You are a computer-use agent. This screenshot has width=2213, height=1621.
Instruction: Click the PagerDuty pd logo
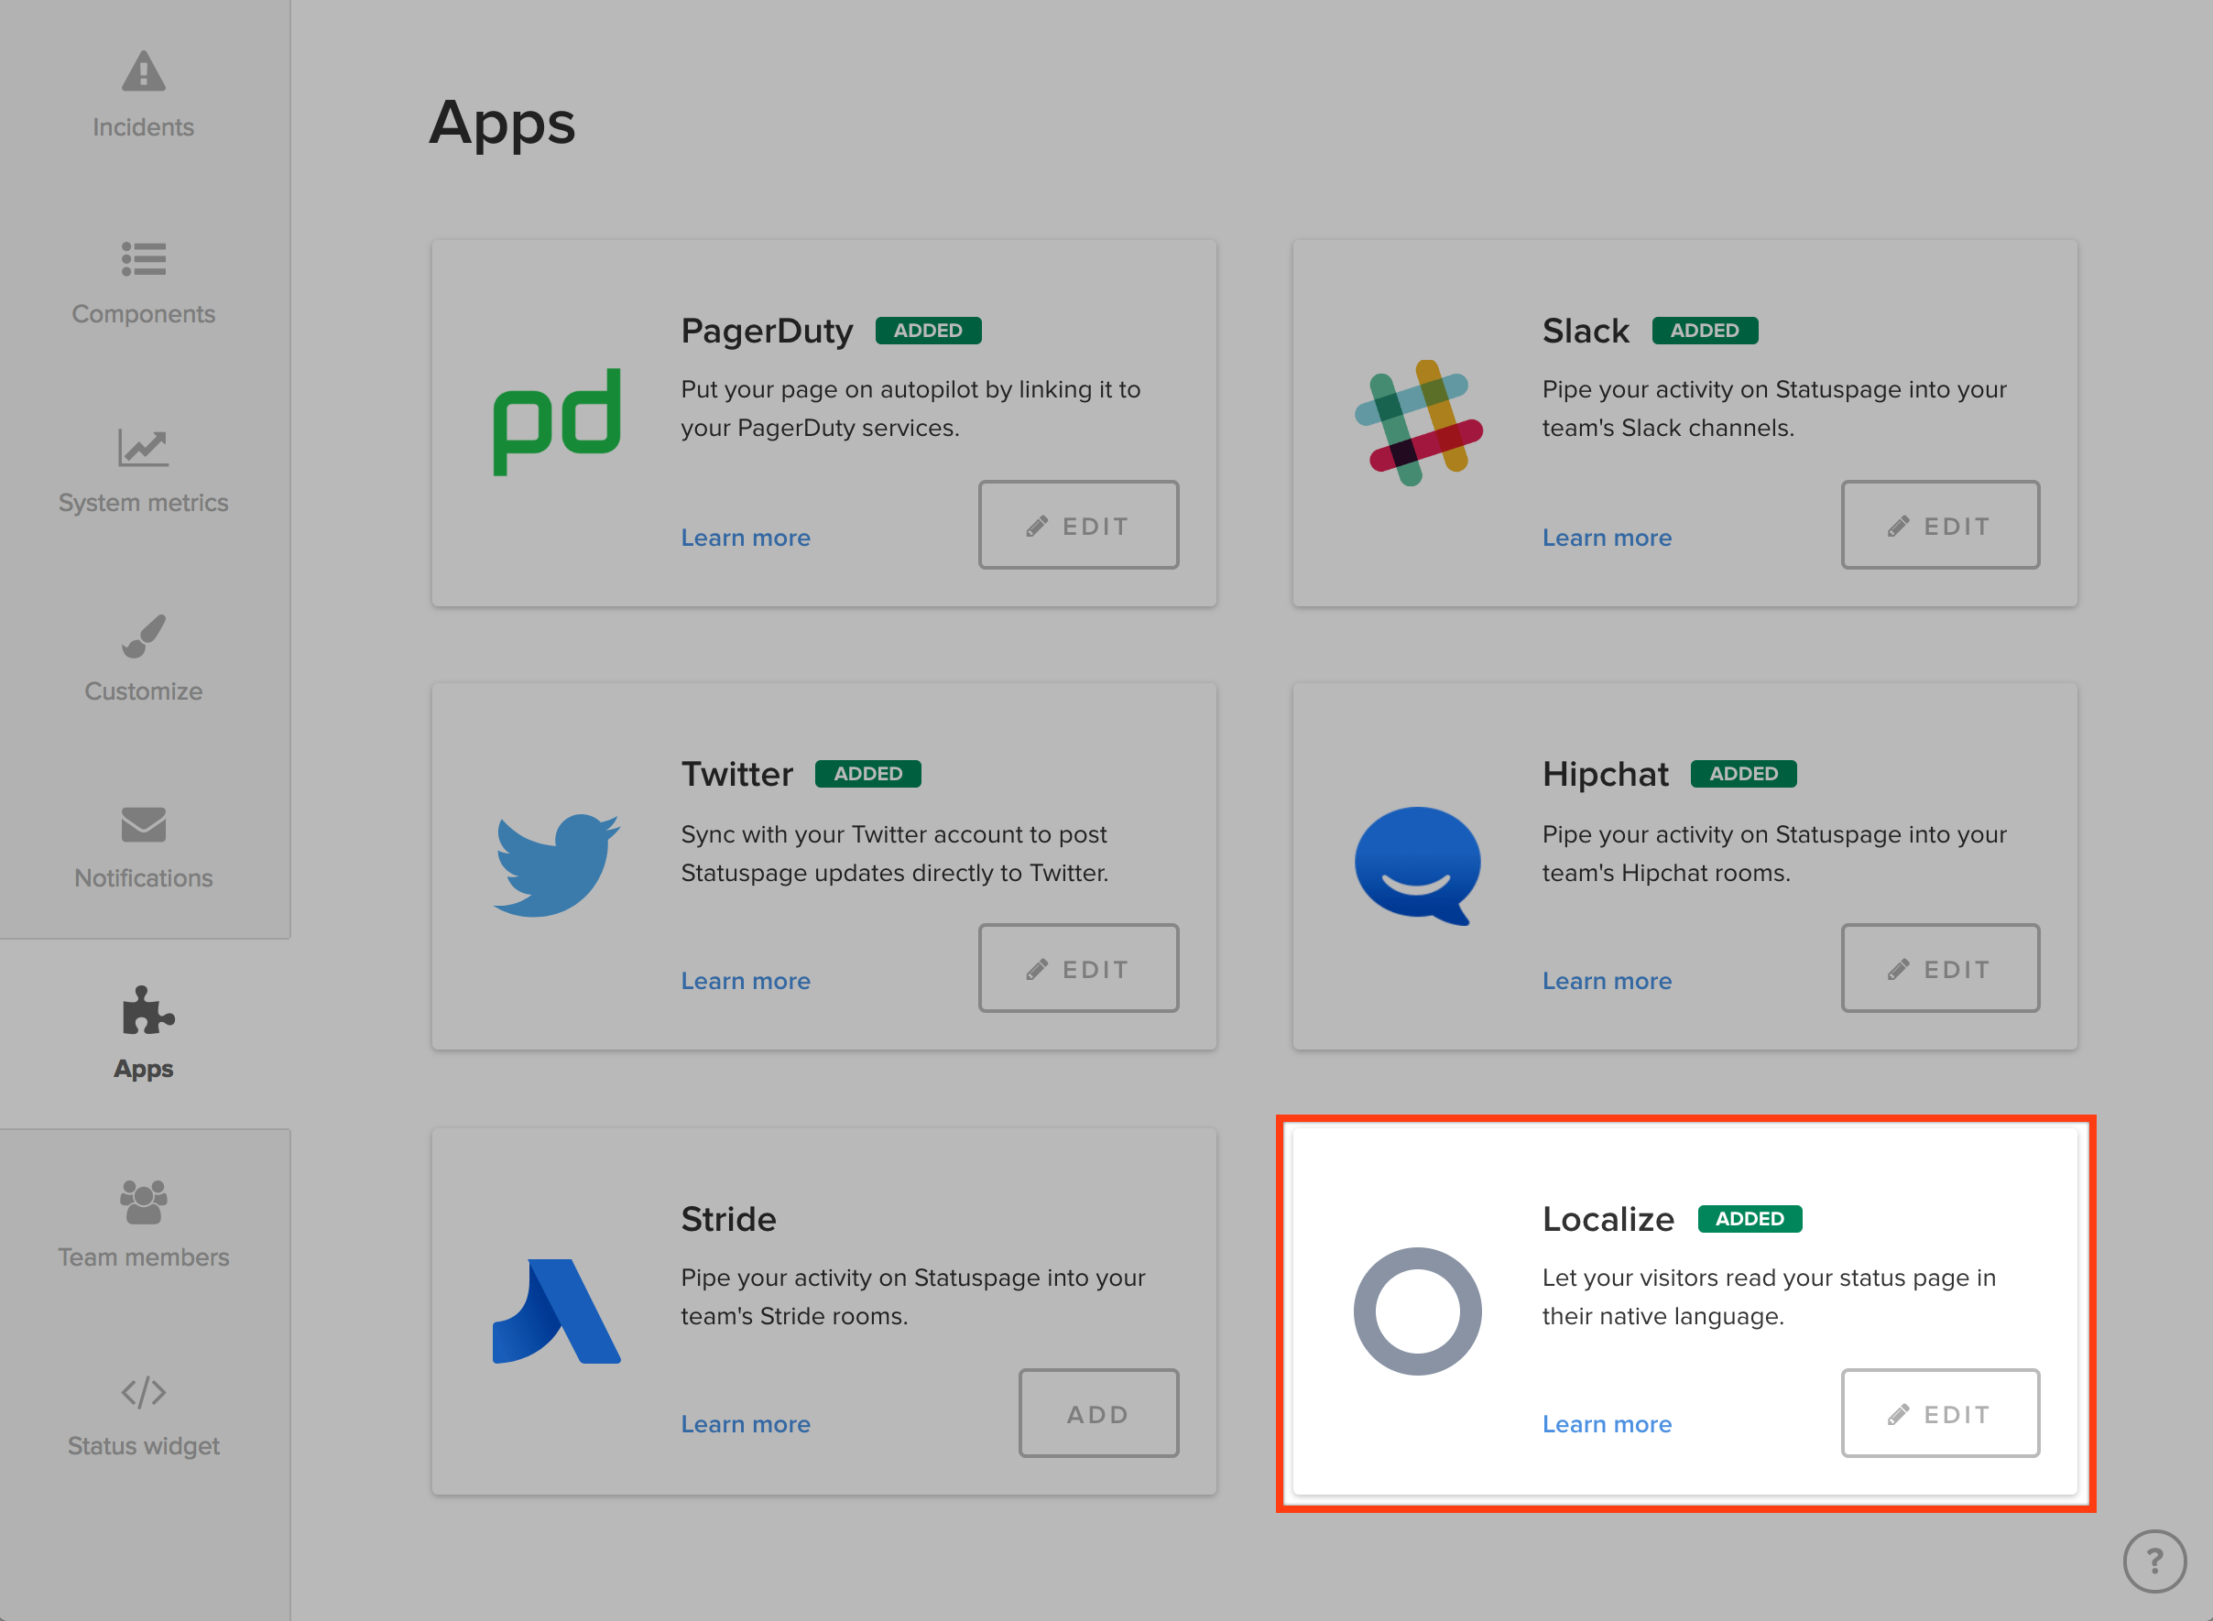[556, 422]
